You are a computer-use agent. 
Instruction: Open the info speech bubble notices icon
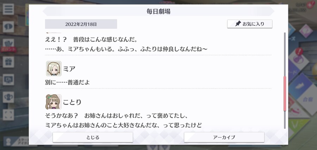point(8,27)
